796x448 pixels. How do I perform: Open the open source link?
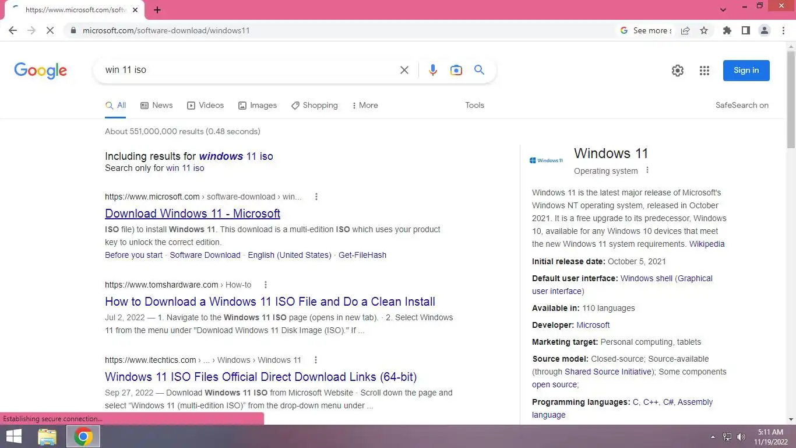554,384
